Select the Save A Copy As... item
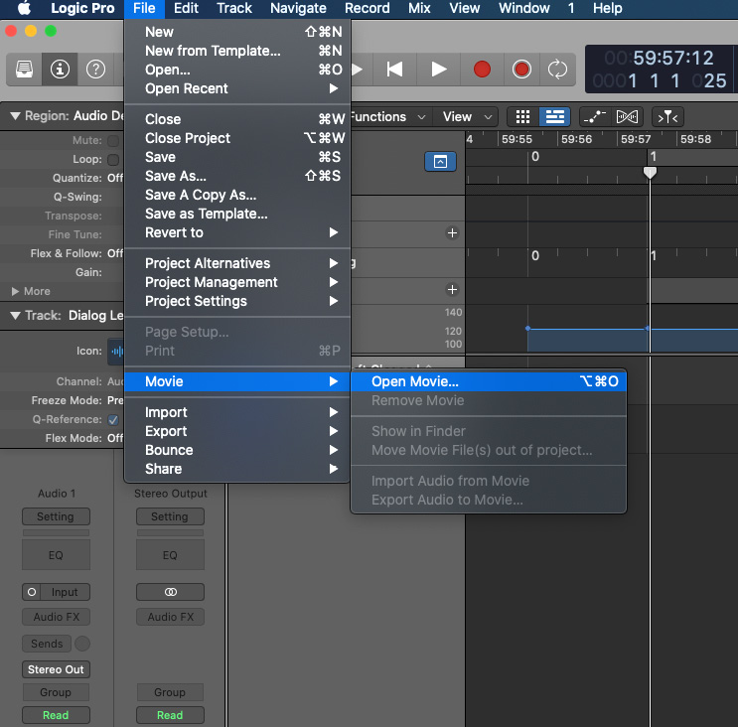This screenshot has height=727, width=738. (x=237, y=195)
